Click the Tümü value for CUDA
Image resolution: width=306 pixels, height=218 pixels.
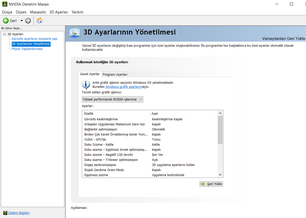point(156,139)
